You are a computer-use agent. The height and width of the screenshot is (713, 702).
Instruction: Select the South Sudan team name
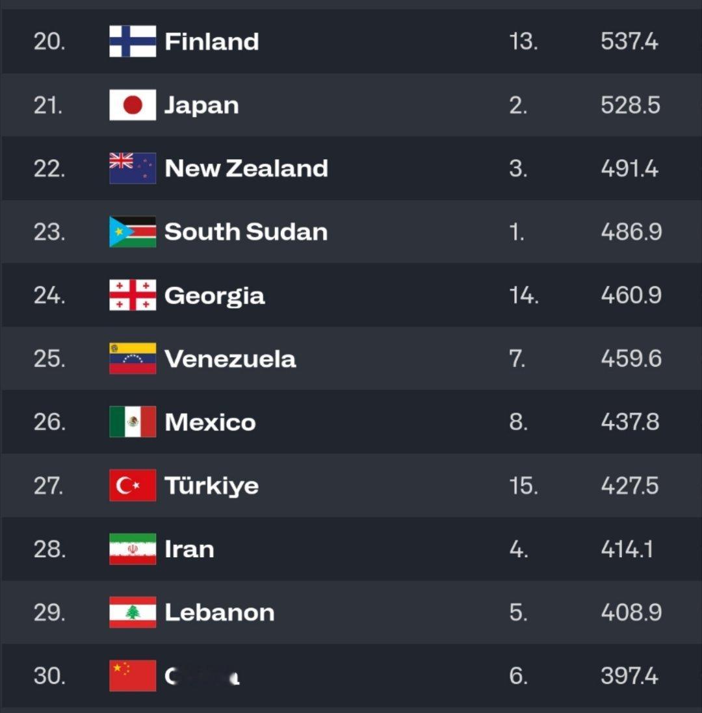pos(246,232)
